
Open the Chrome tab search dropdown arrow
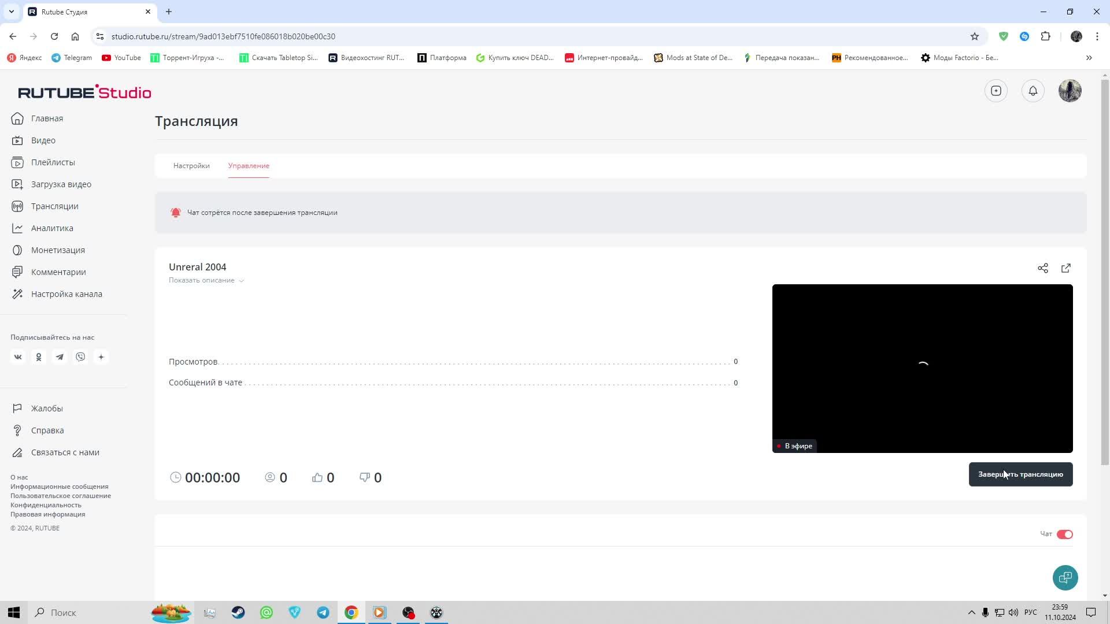(x=11, y=12)
